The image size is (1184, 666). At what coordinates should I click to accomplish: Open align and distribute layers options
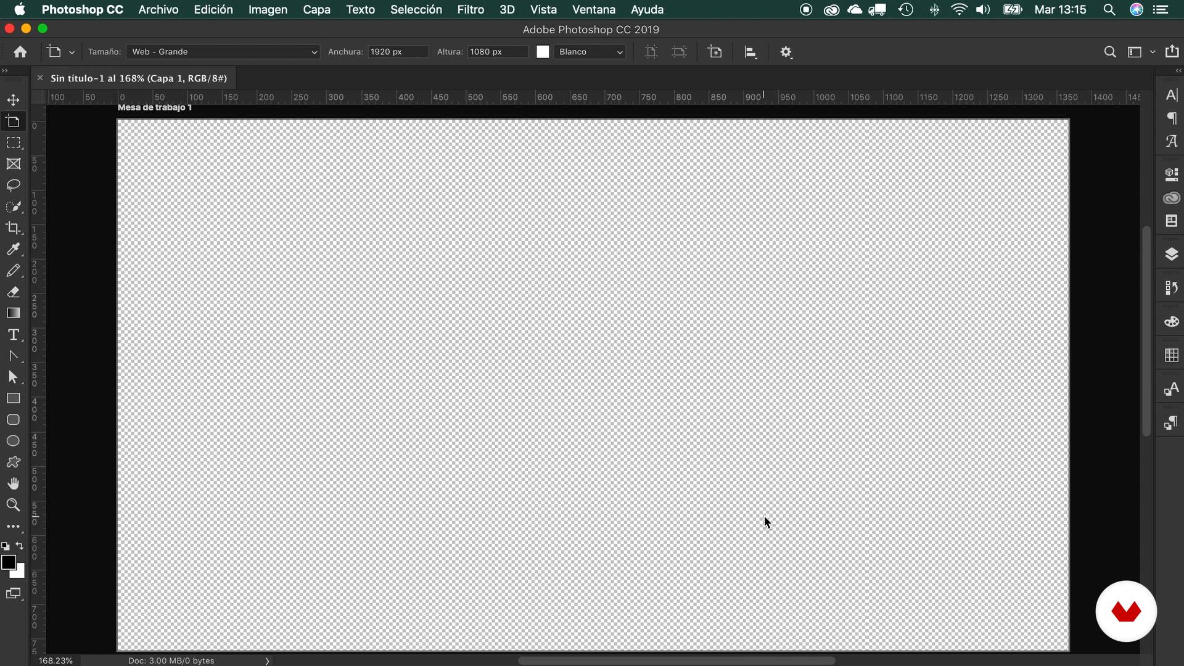point(750,52)
